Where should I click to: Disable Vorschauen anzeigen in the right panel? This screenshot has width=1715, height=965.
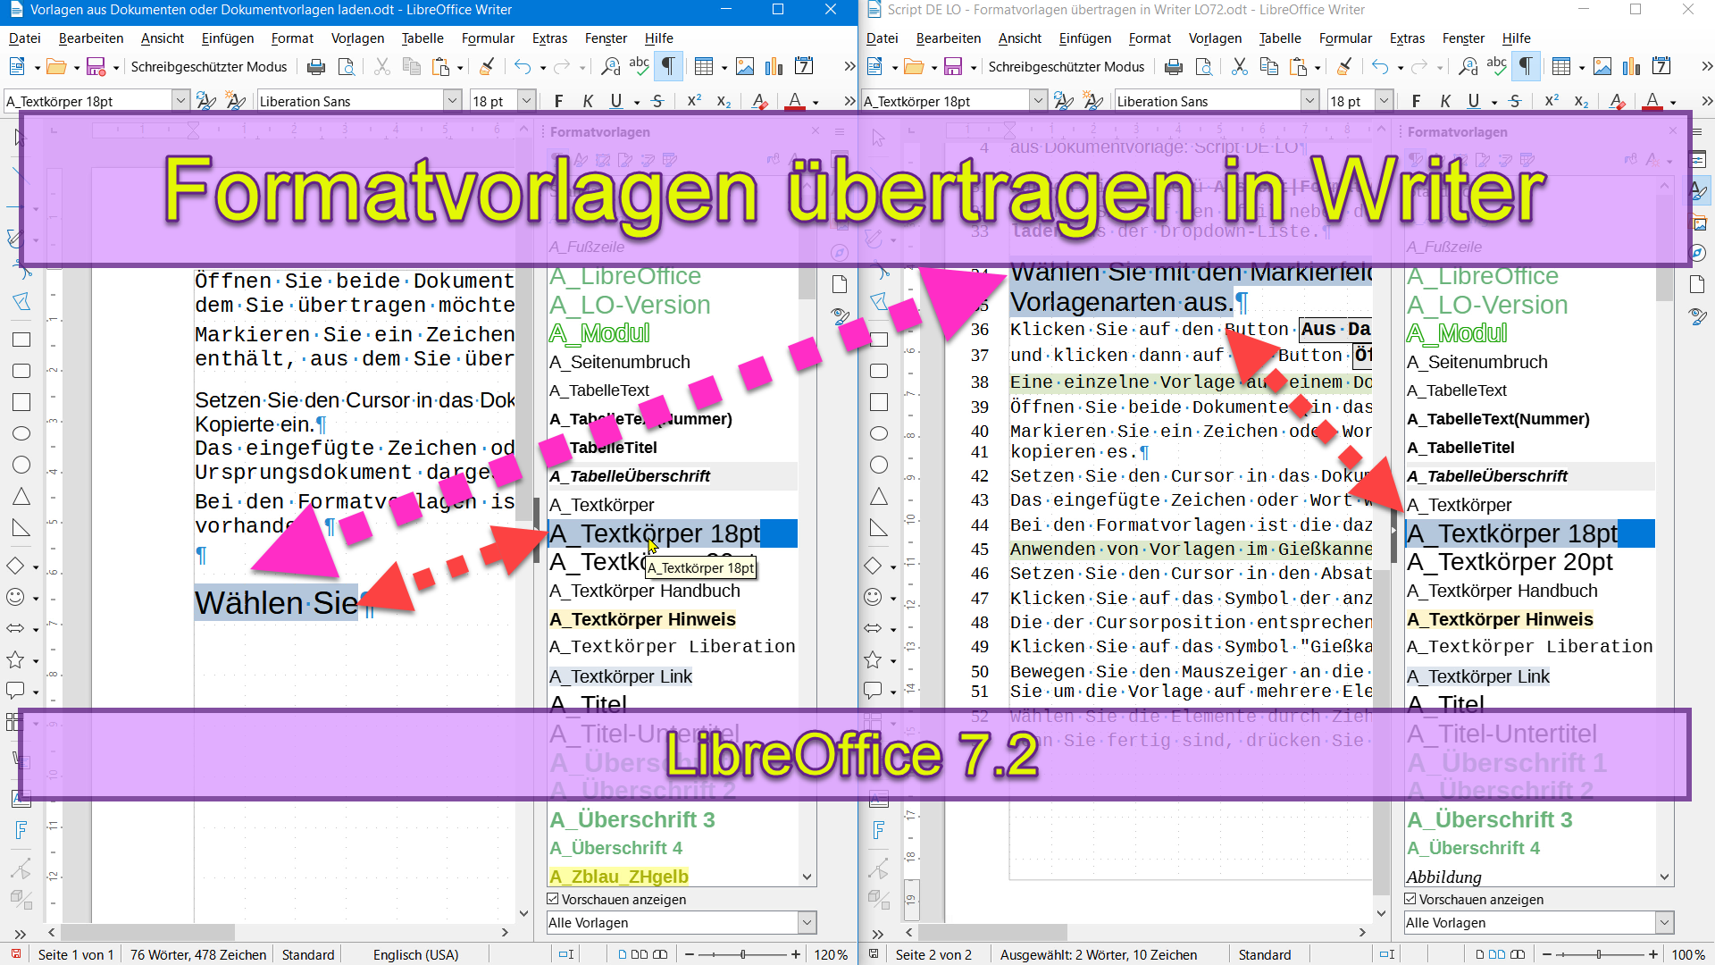pyautogui.click(x=1410, y=900)
